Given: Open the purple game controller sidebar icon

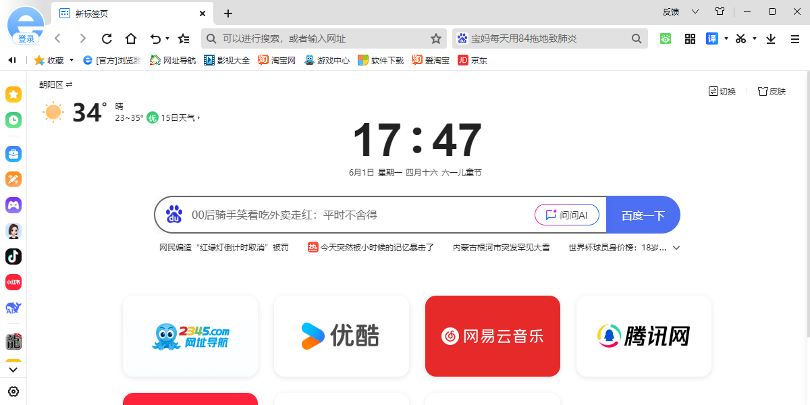Looking at the screenshot, I should coord(13,205).
